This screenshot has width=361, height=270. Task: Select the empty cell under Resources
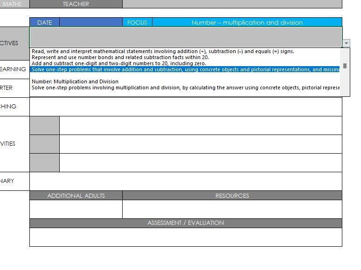tap(232, 209)
